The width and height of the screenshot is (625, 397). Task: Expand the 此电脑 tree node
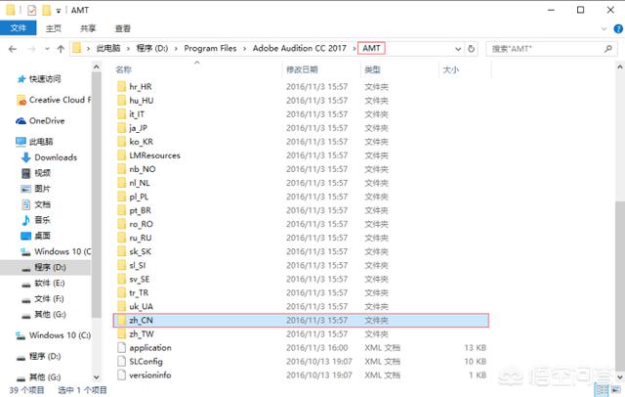coord(8,142)
